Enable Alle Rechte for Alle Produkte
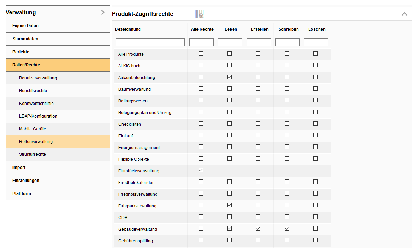 pos(201,53)
